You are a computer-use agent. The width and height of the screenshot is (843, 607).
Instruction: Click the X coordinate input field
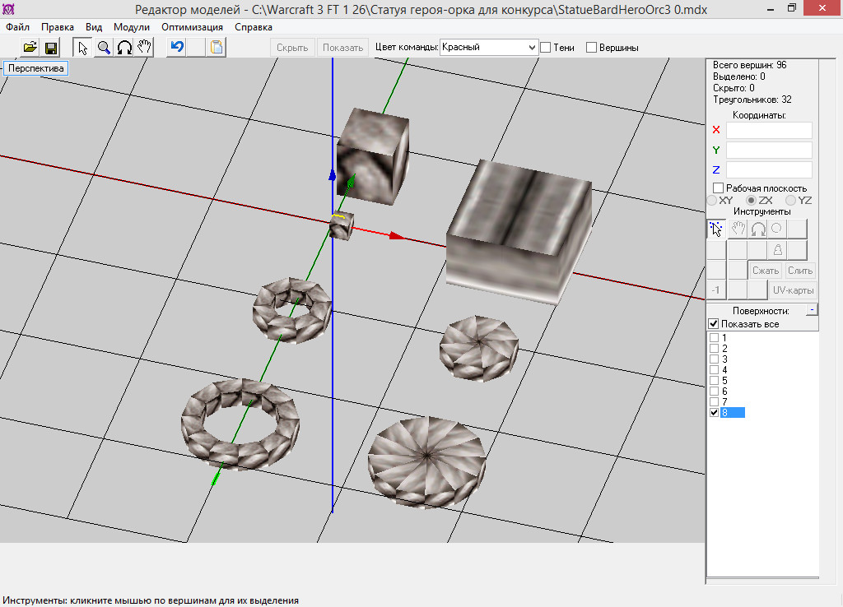point(770,130)
